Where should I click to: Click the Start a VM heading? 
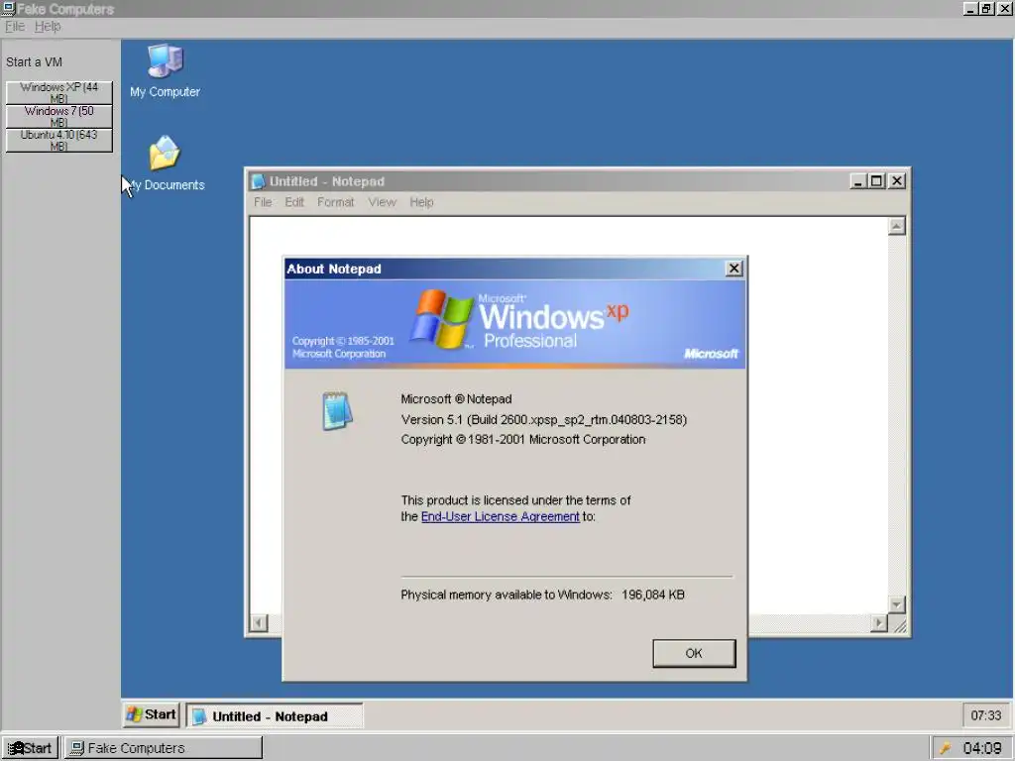pyautogui.click(x=35, y=62)
